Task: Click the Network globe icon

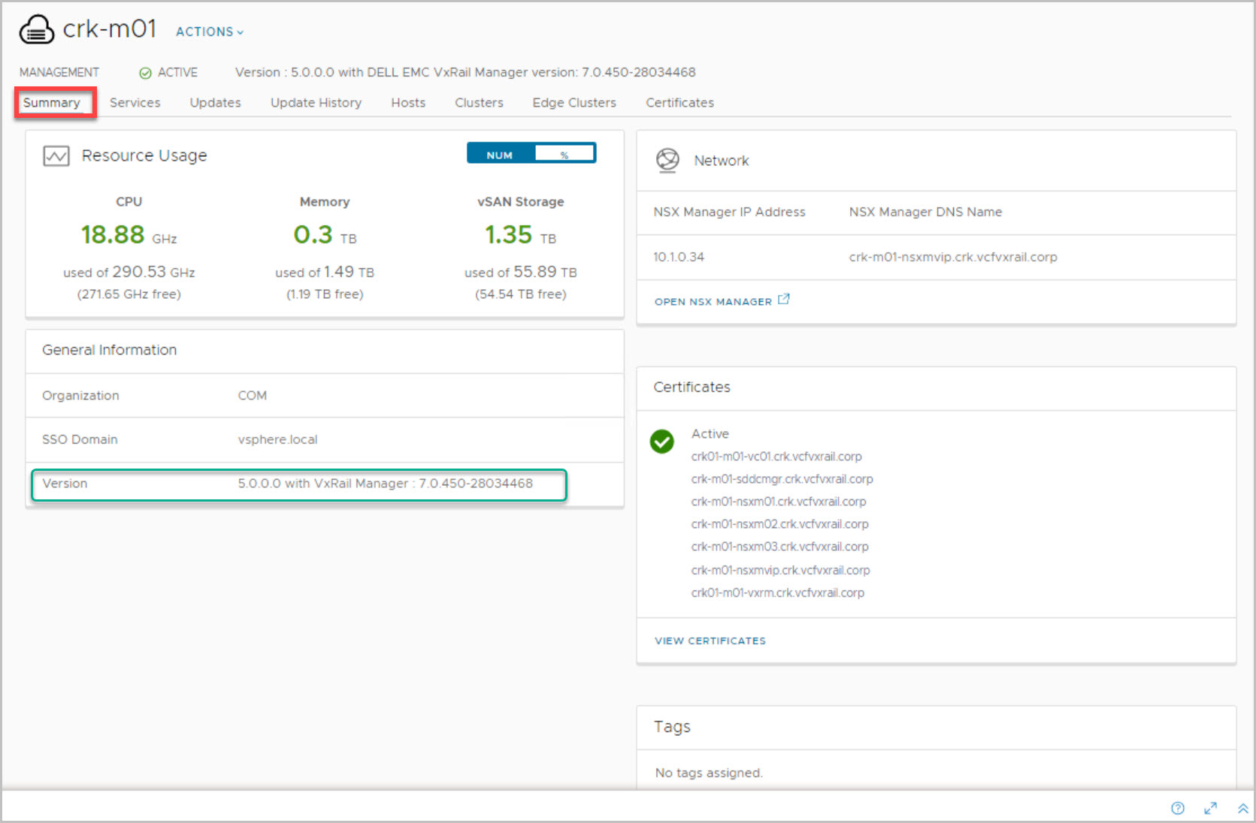Action: point(667,160)
